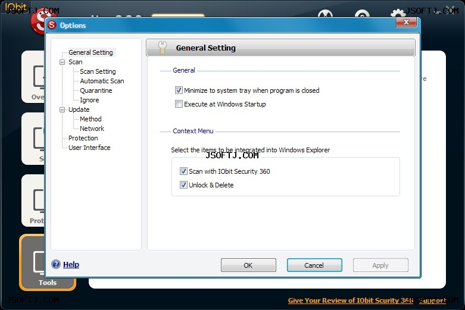
Task: Toggle the Unlock & Delete checkbox
Action: (x=183, y=185)
